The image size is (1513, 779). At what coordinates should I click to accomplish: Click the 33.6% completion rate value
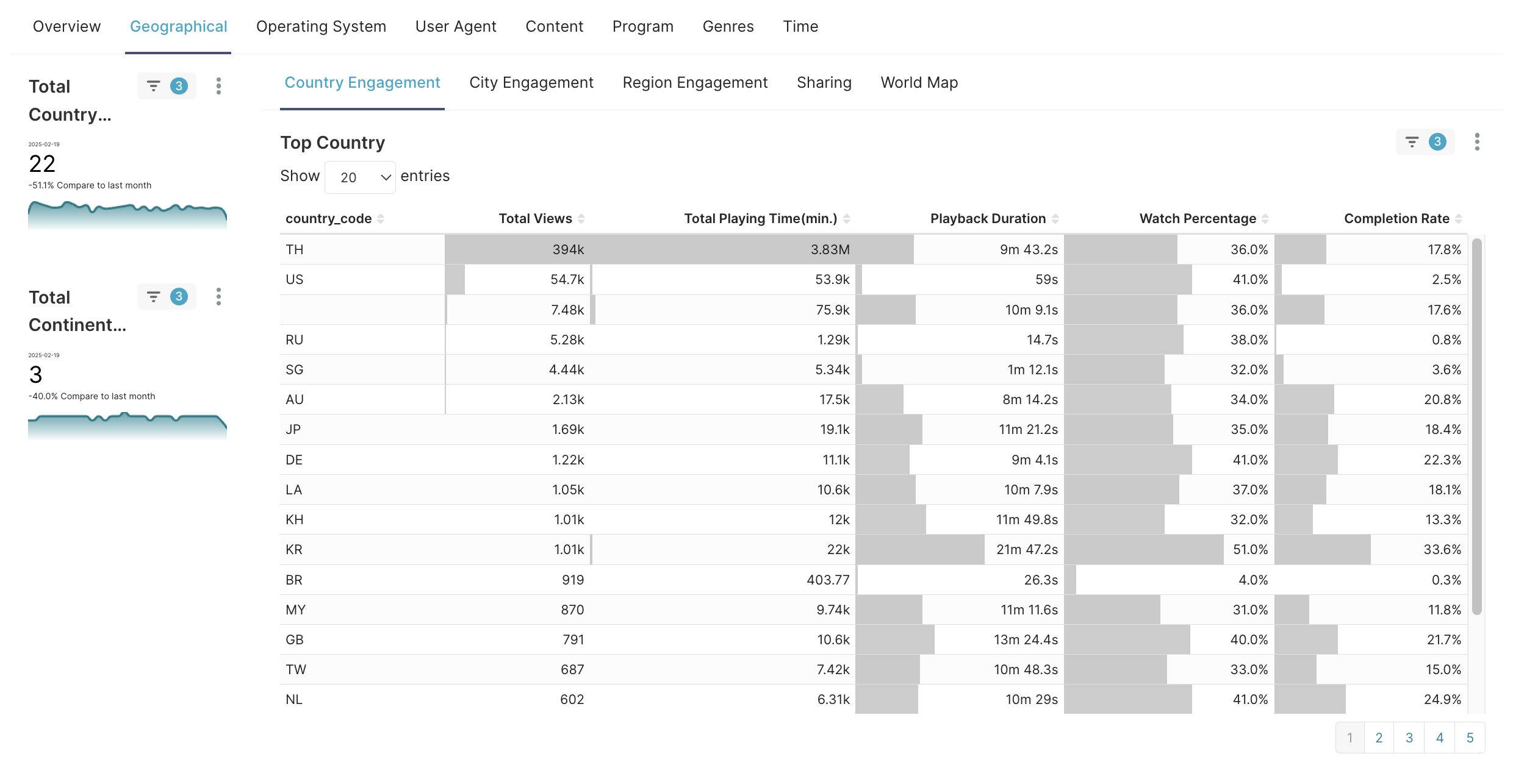(1442, 549)
